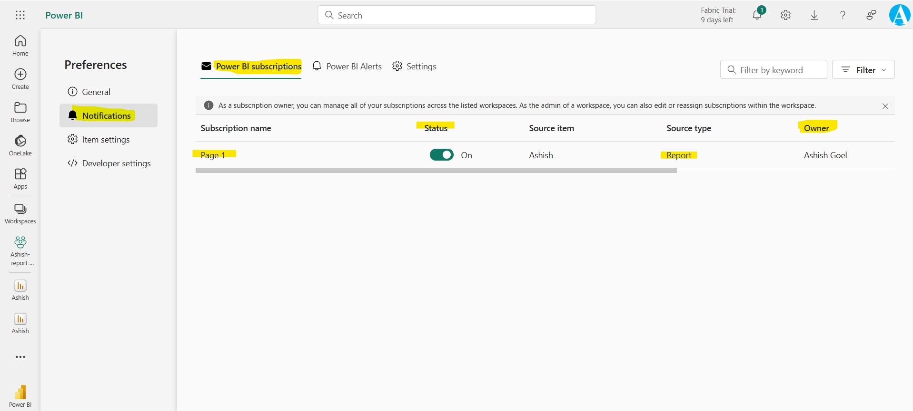Viewport: 913px width, 411px height.
Task: Open Developer settings in Preferences
Action: coord(116,163)
